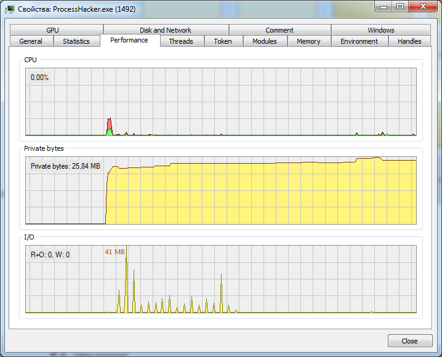
Task: Maximize the ProcessHacker properties window
Action: coord(400,7)
